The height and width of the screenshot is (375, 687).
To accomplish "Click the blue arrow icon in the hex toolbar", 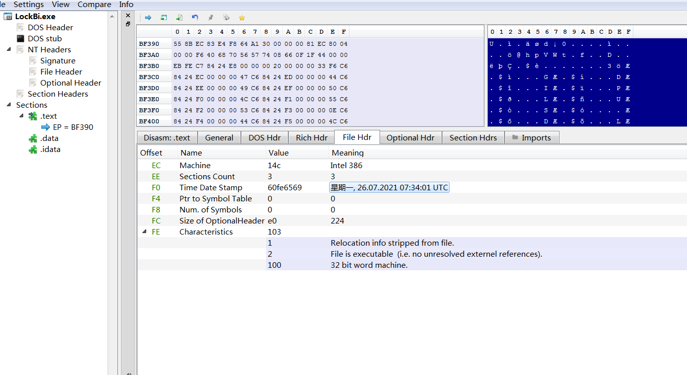I will [148, 18].
